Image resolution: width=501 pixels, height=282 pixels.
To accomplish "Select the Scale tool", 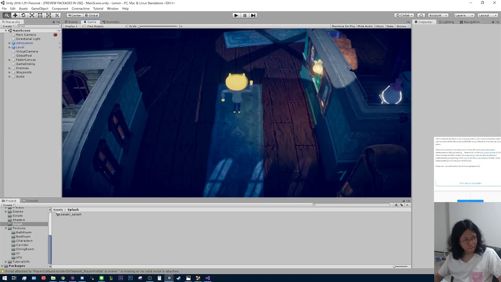I will coord(32,15).
